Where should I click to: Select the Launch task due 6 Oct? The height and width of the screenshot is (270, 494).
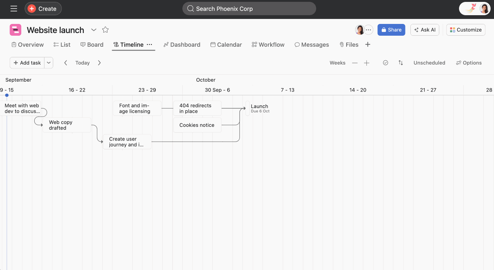[x=260, y=108]
